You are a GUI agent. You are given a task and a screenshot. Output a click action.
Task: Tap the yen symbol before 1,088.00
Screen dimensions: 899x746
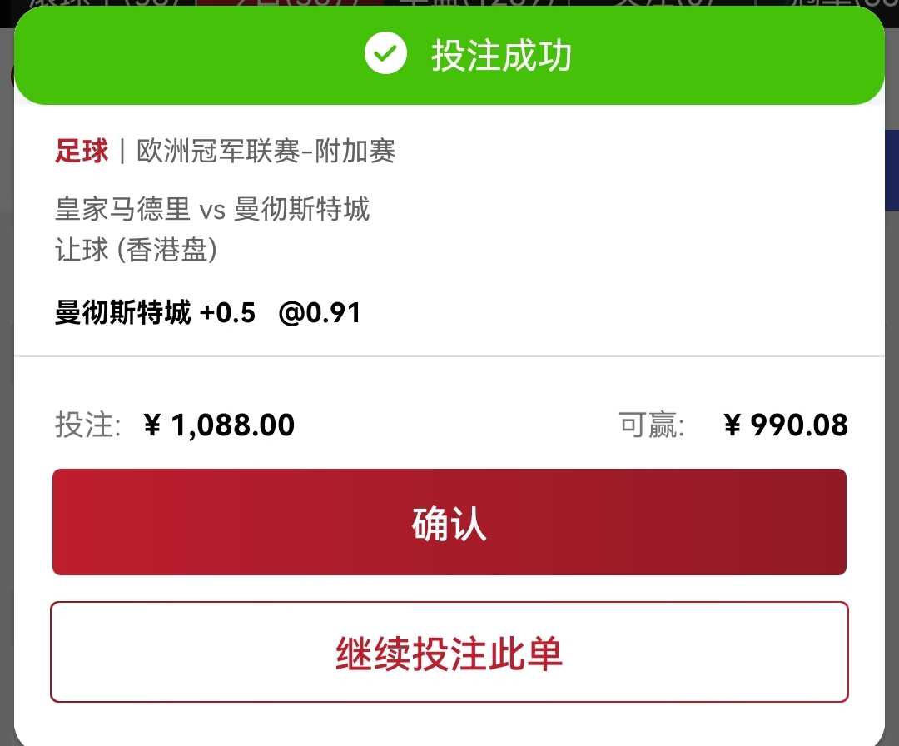152,425
